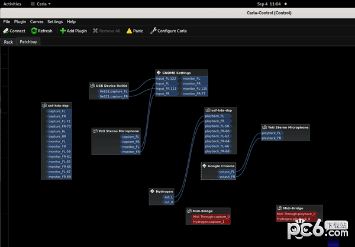Screen dimensions: 355x247
Task: Click the green Refresh icon
Action: (x=34, y=31)
